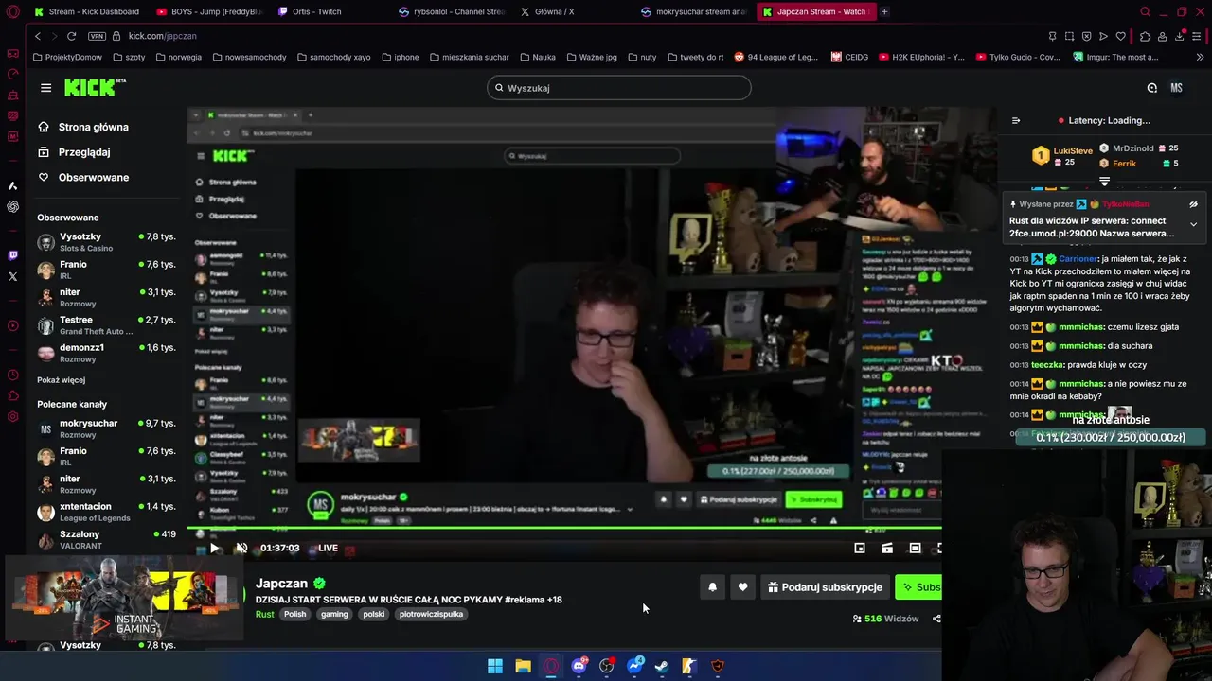Open followed channel demonzz1
1212x681 pixels.
(x=106, y=353)
